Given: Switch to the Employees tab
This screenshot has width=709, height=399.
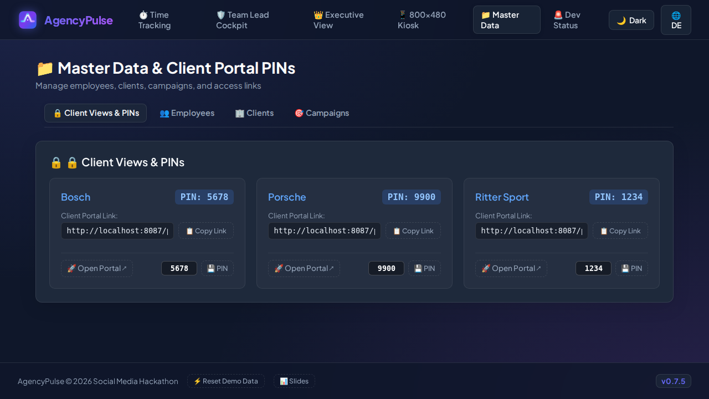Looking at the screenshot, I should click(187, 113).
